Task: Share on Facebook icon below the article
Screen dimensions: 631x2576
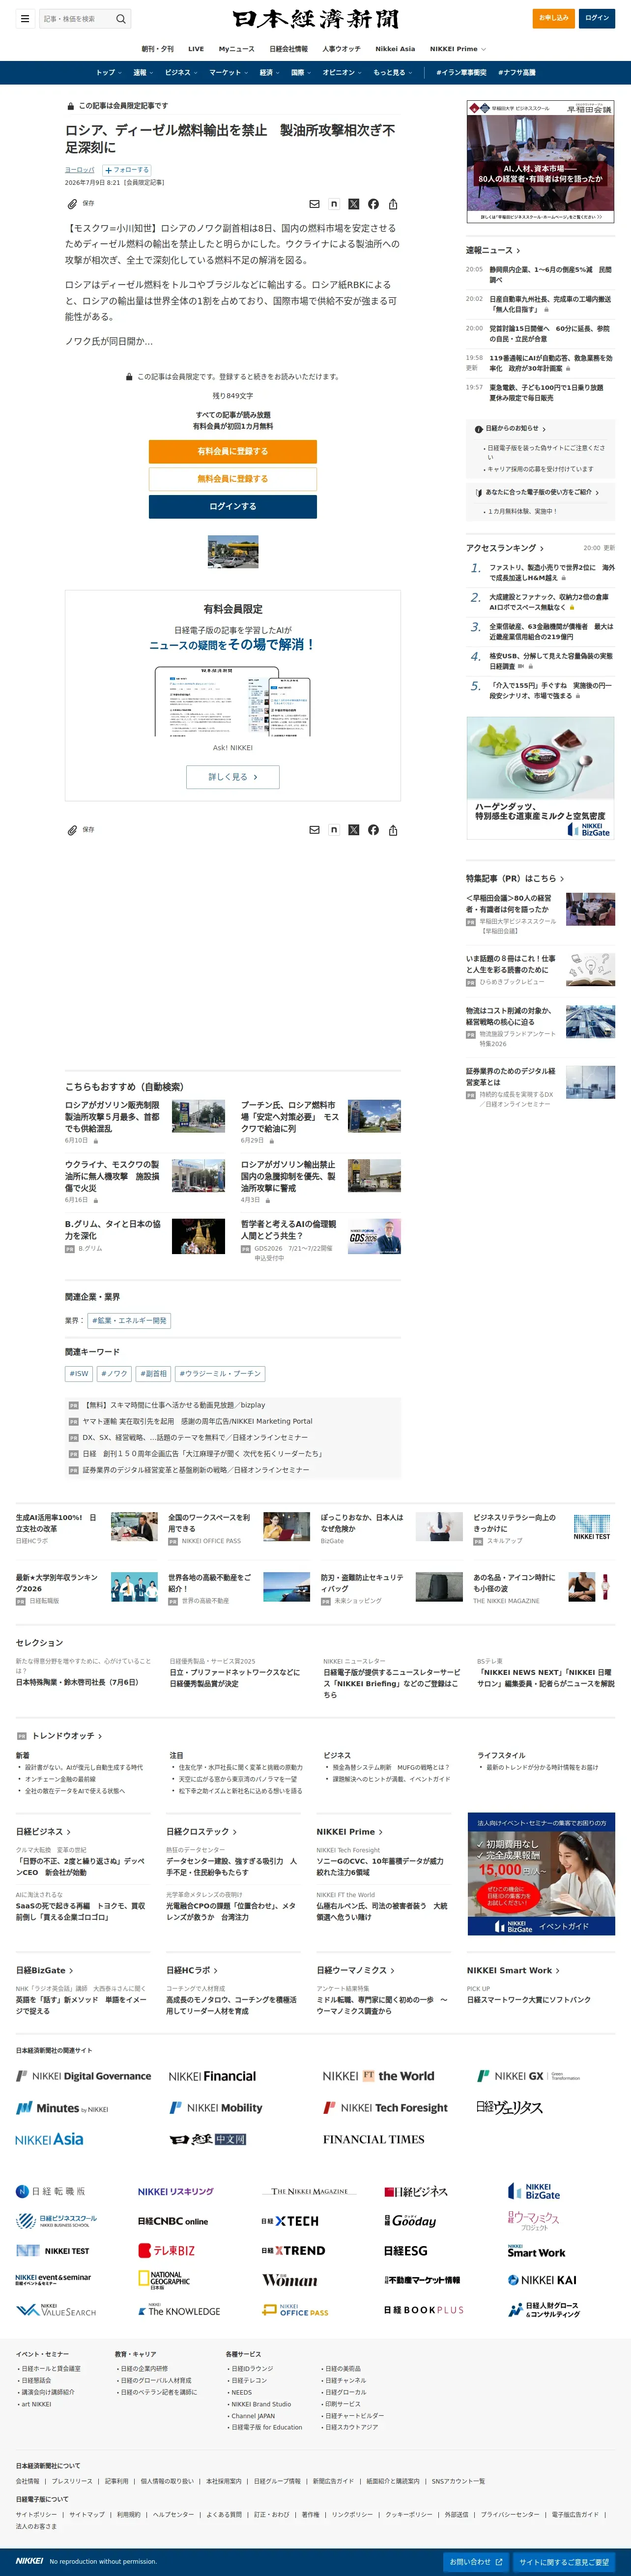Action: coord(373,830)
